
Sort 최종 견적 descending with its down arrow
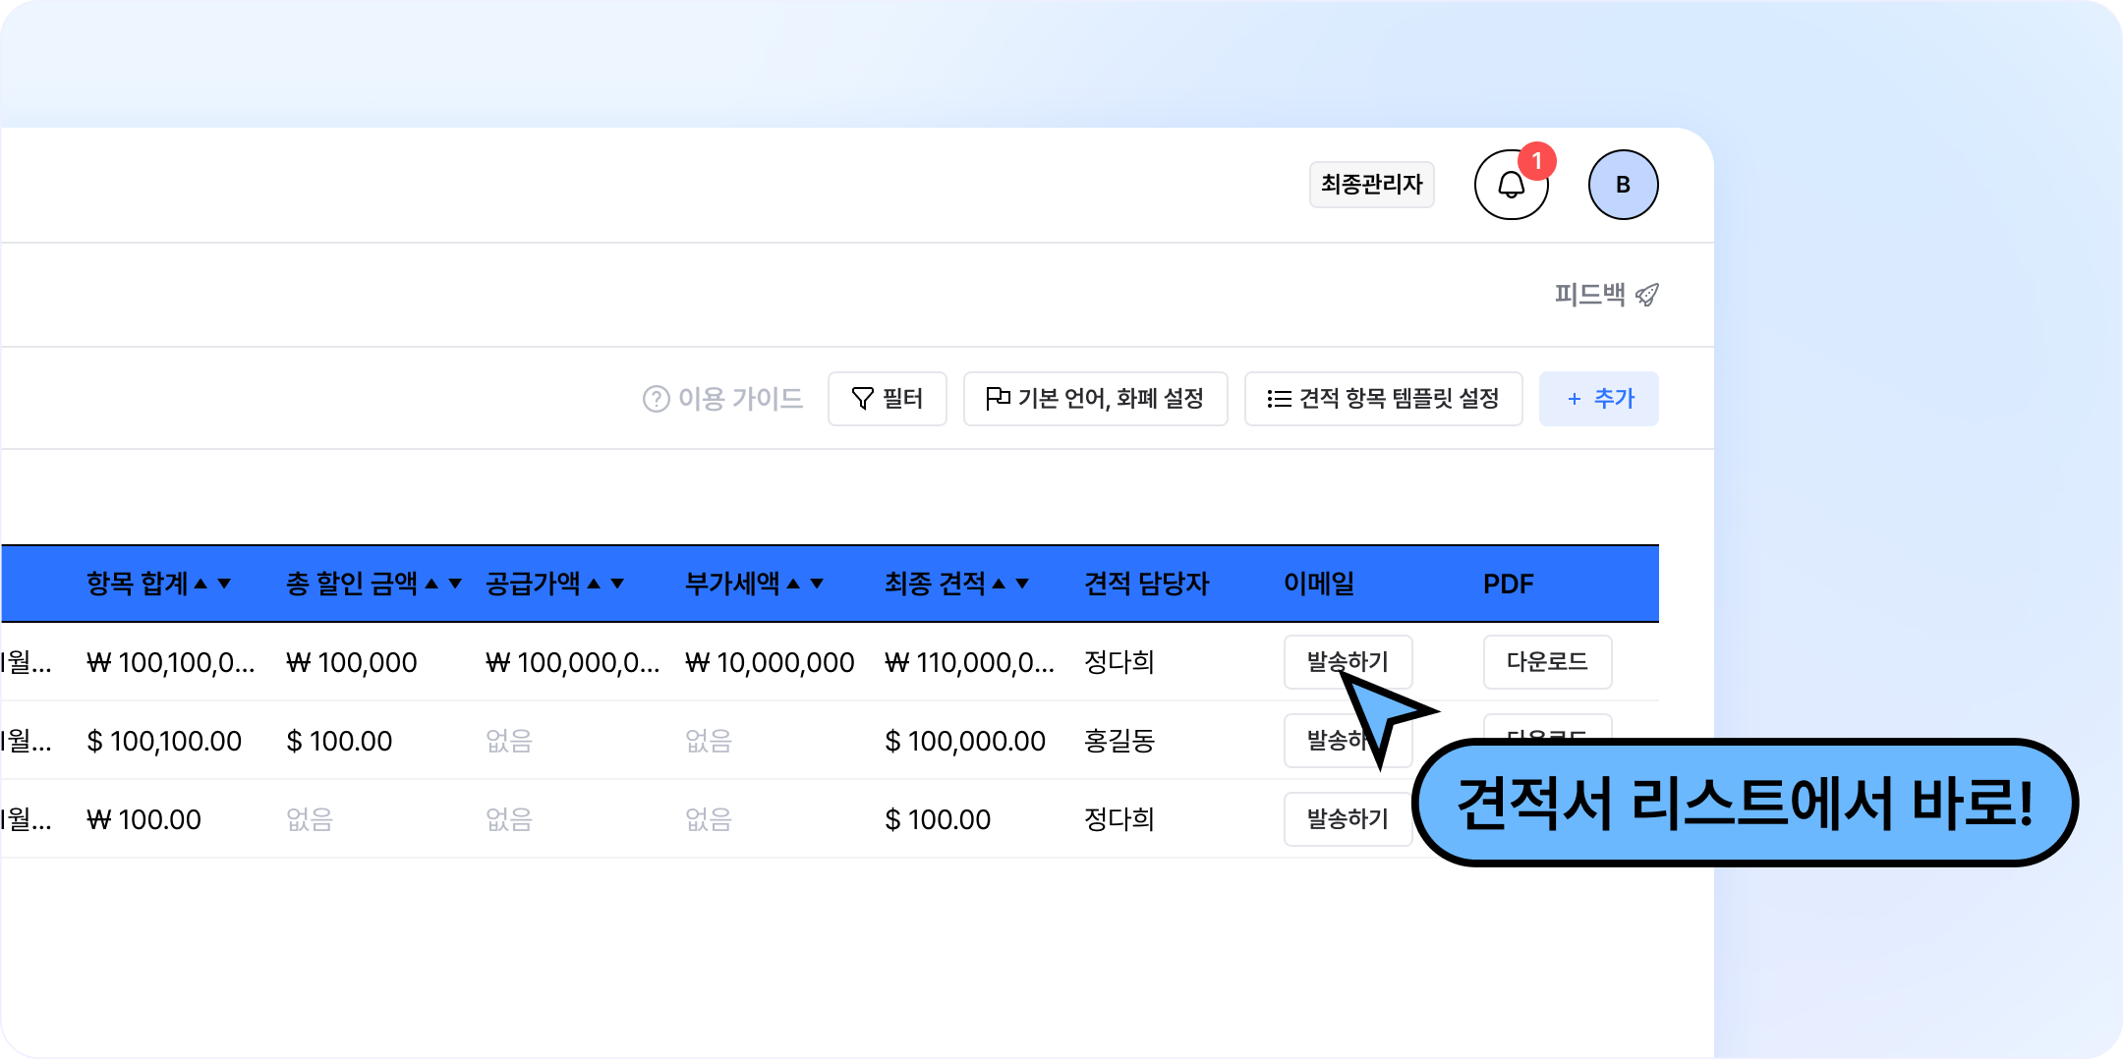[x=1022, y=584]
